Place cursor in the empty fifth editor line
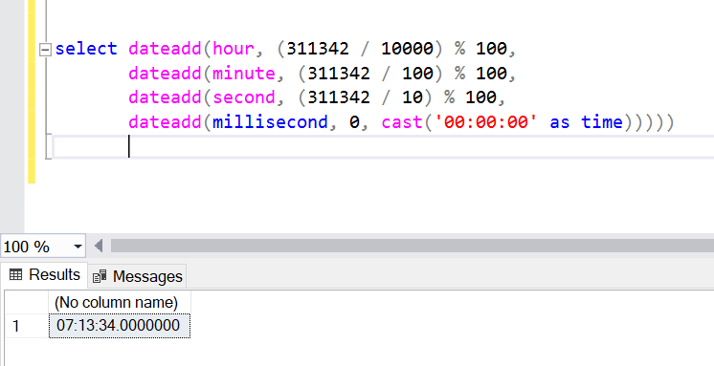Viewport: 714px width, 366px height. pos(383,147)
